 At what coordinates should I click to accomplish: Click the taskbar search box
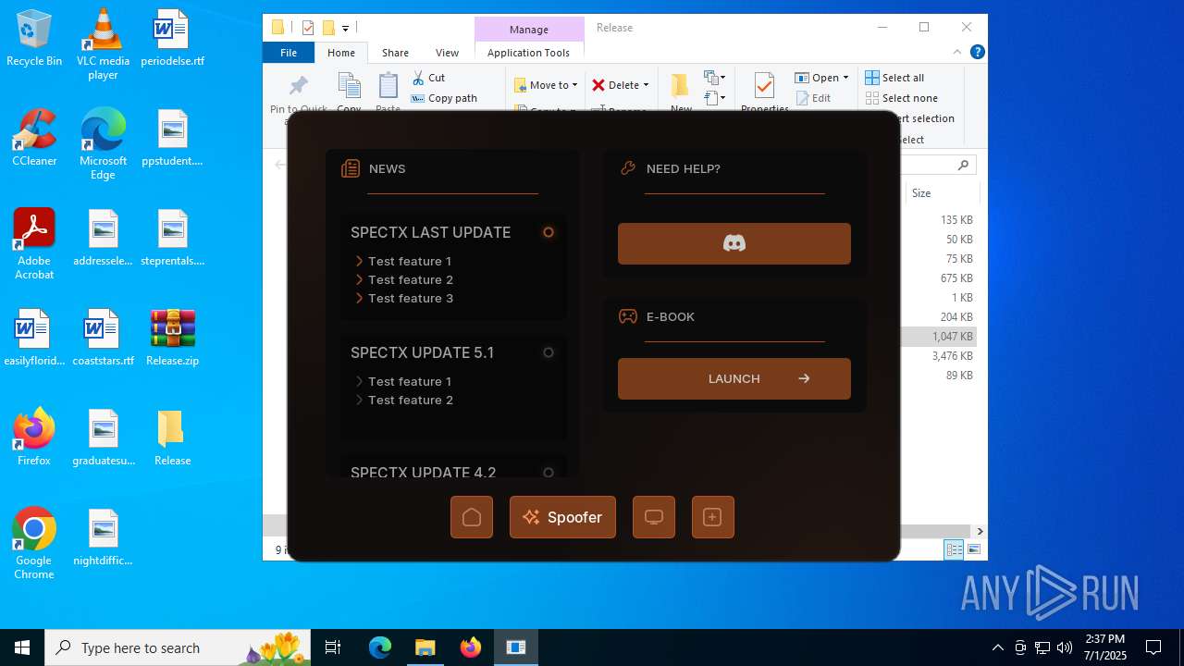coord(179,647)
